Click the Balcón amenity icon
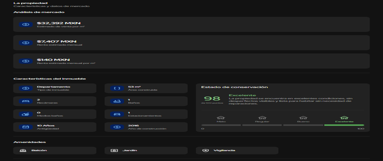The height and width of the screenshot is (161, 383). point(23,151)
